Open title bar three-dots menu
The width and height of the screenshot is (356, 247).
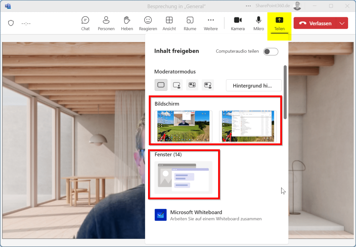point(248,6)
